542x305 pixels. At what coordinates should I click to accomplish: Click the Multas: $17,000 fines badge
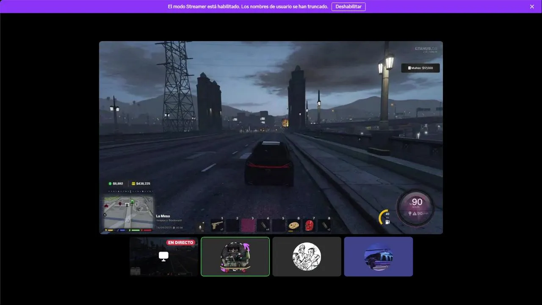pos(420,68)
